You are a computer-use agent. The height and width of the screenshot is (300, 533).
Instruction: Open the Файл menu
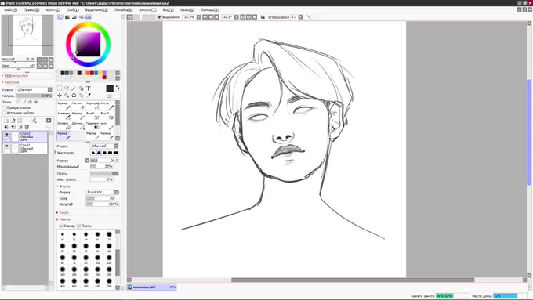(x=10, y=10)
